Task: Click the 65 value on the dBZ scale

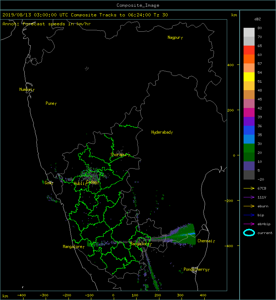Action: click(x=260, y=46)
